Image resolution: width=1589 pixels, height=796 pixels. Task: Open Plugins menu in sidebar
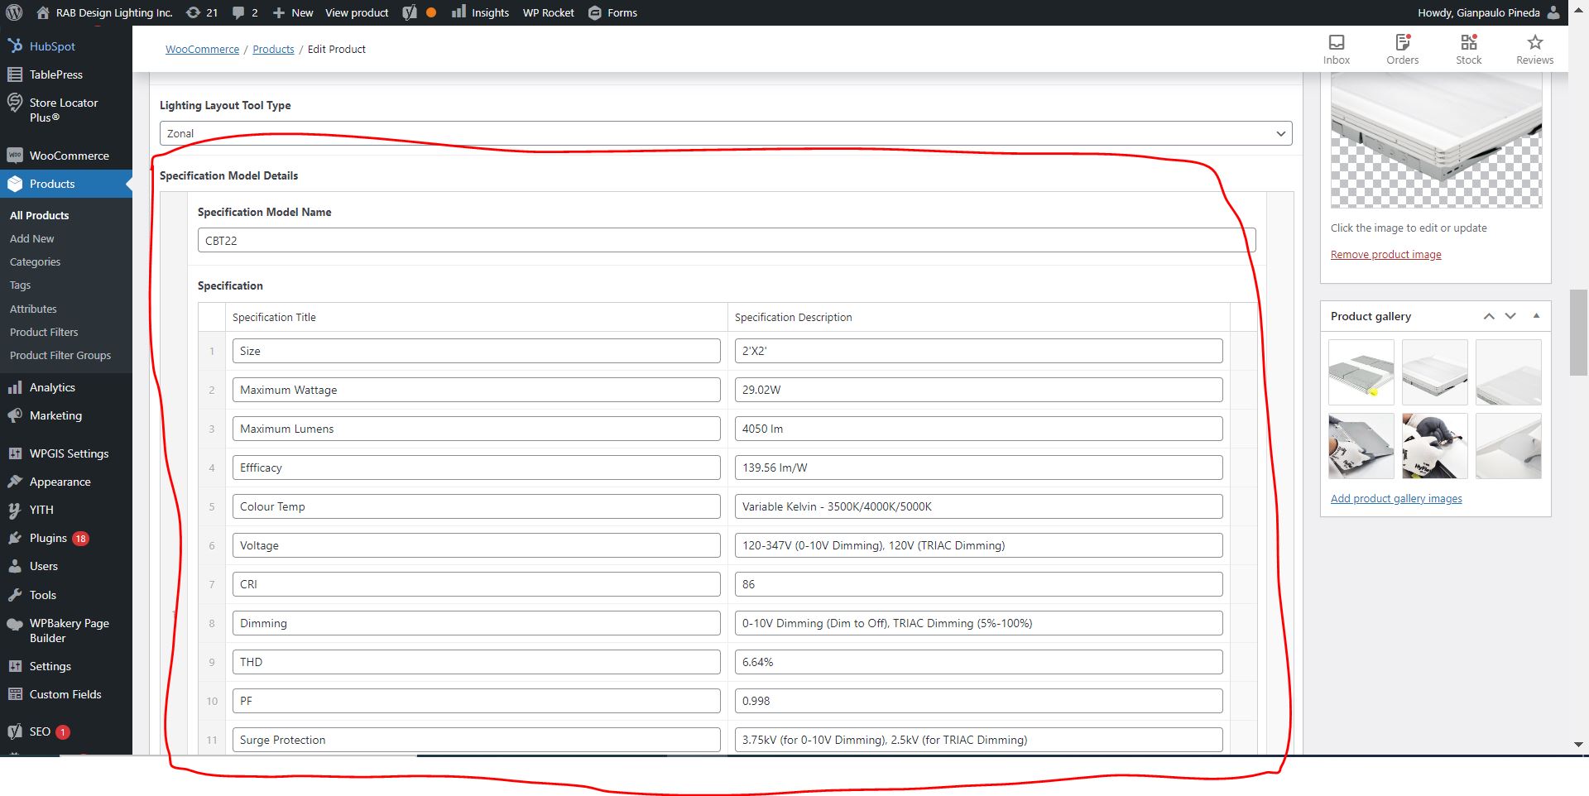(x=48, y=538)
